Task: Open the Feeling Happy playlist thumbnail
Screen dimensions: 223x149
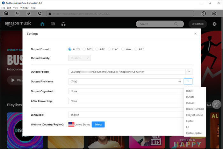Action: 187,142
